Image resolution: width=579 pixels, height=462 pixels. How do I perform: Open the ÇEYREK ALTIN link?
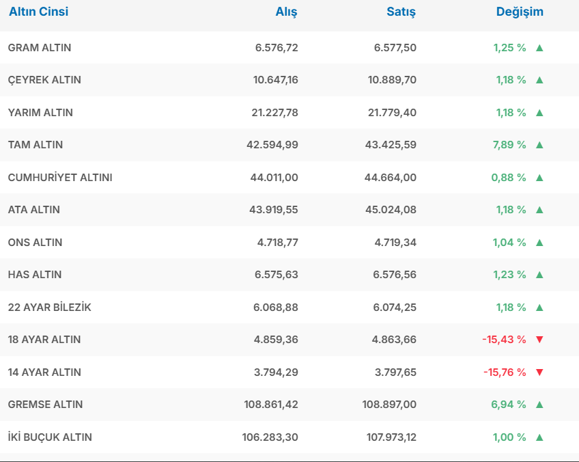coord(44,80)
